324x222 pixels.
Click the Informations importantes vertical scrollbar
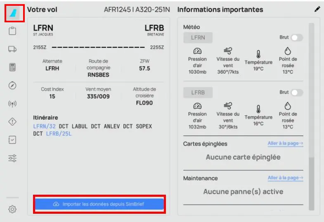[x=311, y=117]
